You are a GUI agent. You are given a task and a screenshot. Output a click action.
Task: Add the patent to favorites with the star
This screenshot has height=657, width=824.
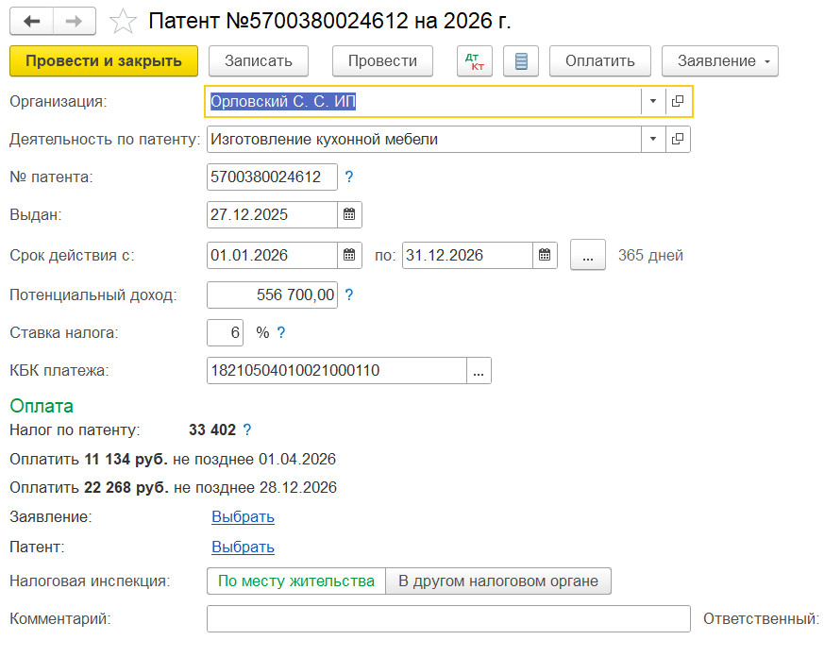pyautogui.click(x=123, y=22)
